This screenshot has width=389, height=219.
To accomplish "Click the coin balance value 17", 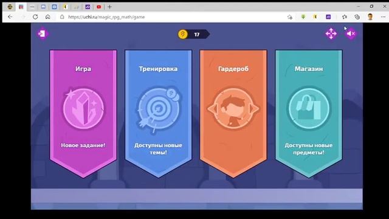I will (197, 35).
